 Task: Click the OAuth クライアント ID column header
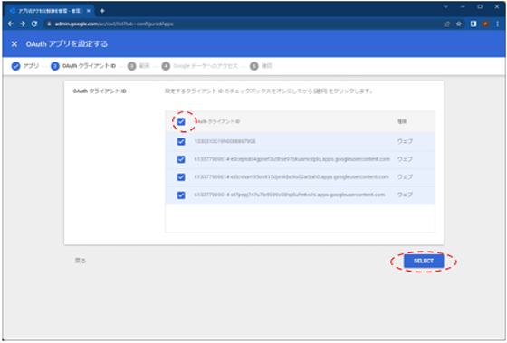coord(217,122)
